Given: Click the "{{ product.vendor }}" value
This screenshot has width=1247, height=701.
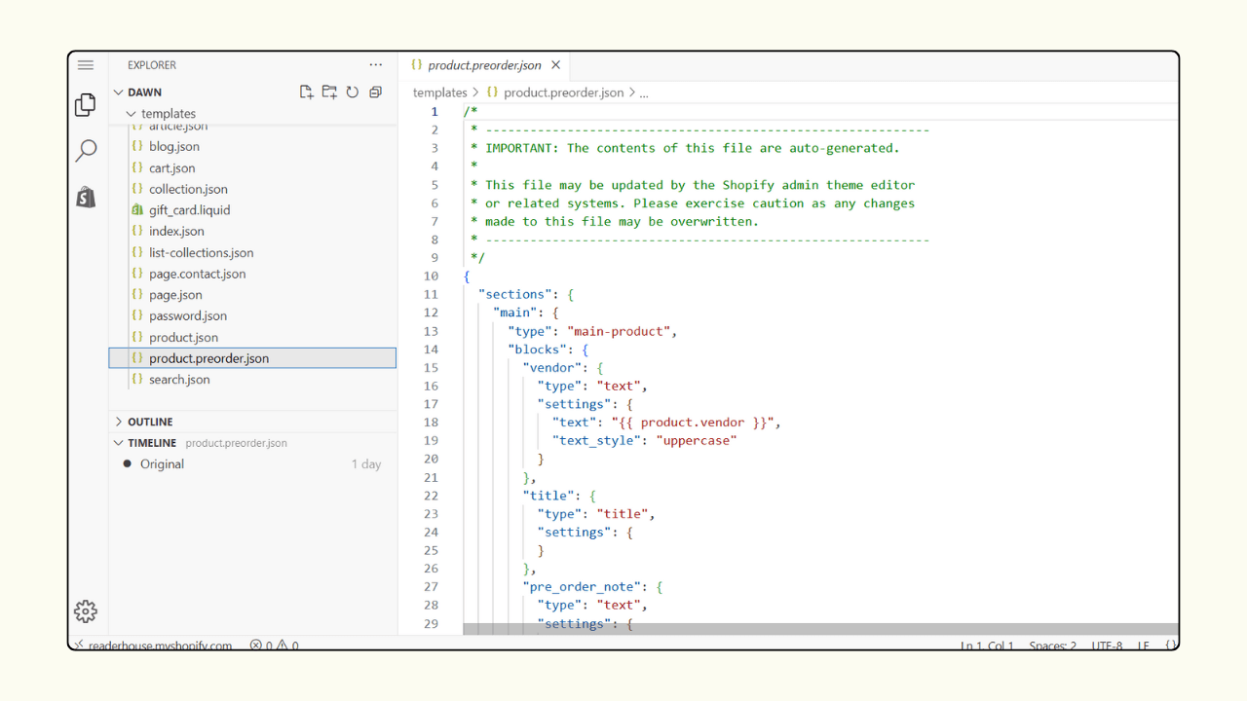Looking at the screenshot, I should tap(693, 423).
